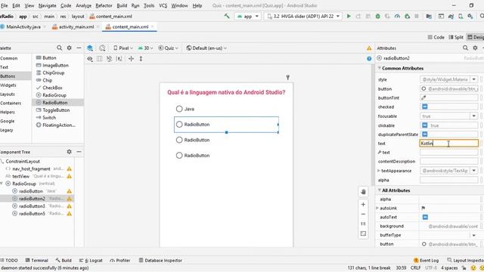The height and width of the screenshot is (272, 484).
Task: Set zoom to 1:1
Action: tap(363, 224)
